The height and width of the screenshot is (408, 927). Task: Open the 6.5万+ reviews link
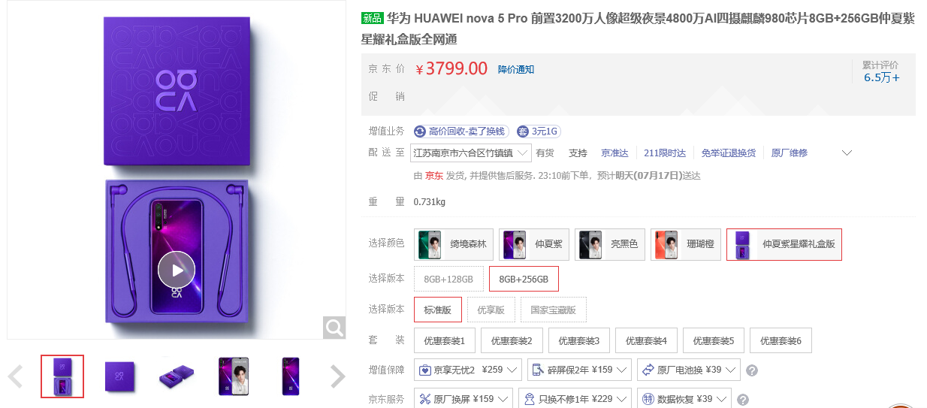[x=882, y=77]
